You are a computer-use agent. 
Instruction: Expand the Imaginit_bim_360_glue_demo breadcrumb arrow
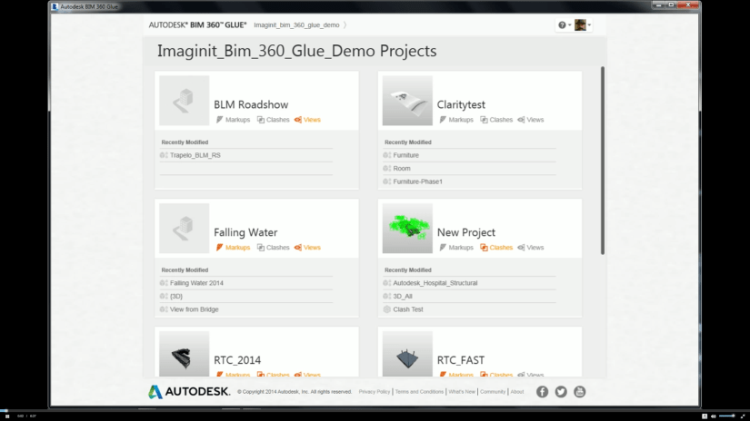pos(345,25)
